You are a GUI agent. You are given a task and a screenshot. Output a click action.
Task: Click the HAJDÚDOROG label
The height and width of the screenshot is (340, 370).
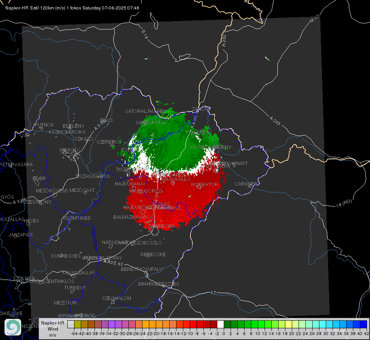click(146, 191)
